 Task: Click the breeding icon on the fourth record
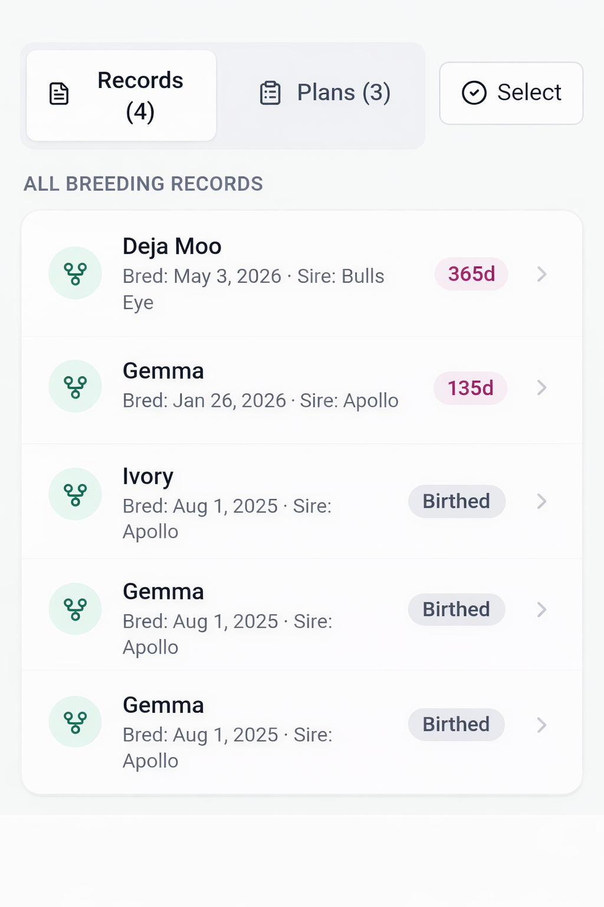coord(75,609)
